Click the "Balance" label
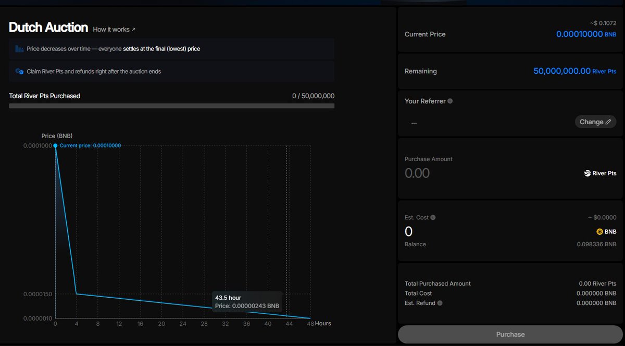Image resolution: width=625 pixels, height=346 pixels. (x=416, y=244)
